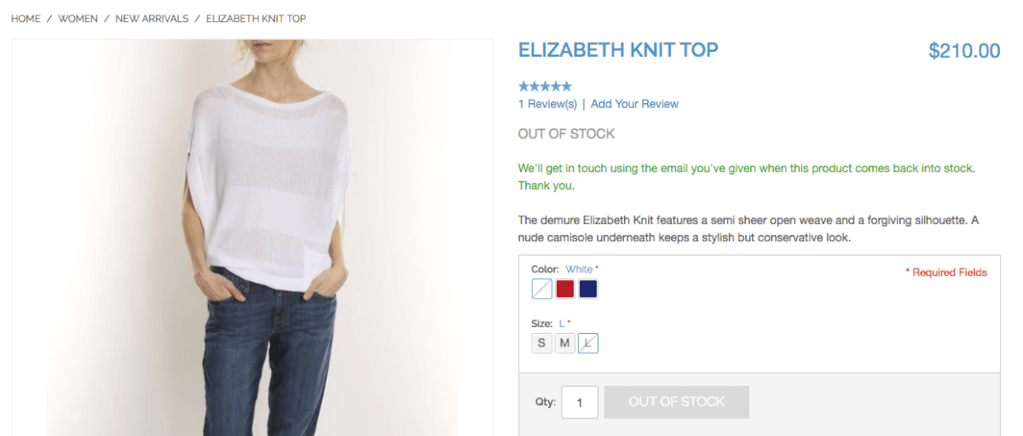Click the green back-in-stock notification message

[x=746, y=169]
